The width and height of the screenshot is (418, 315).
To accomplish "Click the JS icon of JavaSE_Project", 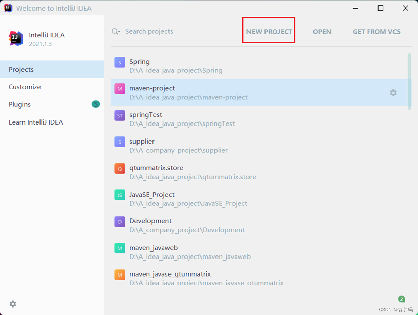I will 120,195.
